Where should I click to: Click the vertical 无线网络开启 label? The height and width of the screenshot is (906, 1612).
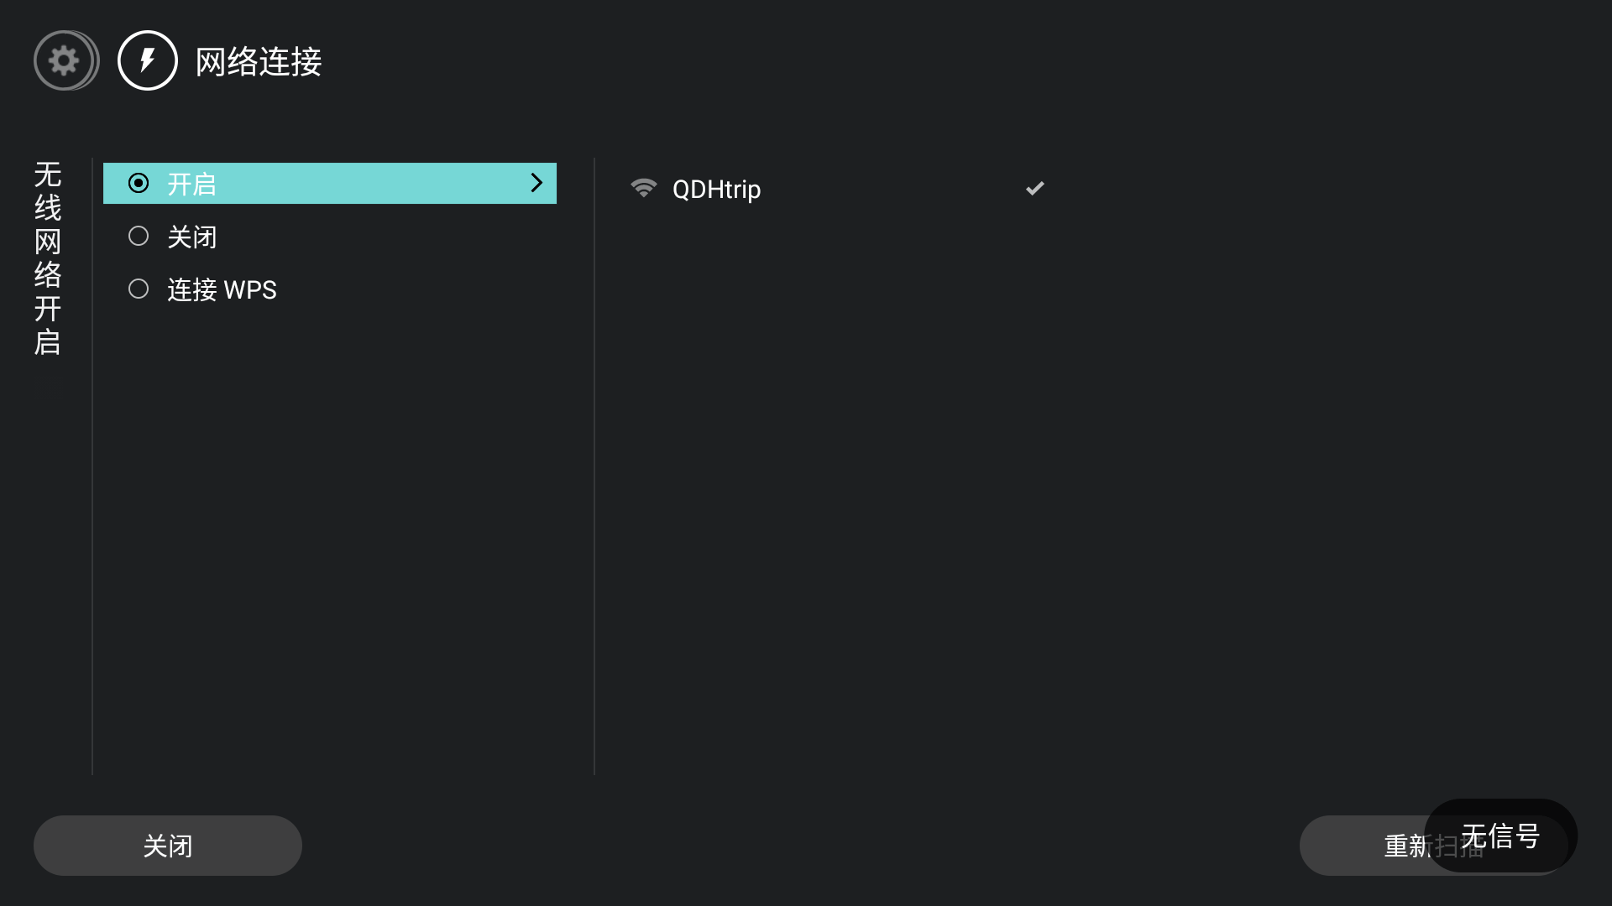pyautogui.click(x=48, y=258)
